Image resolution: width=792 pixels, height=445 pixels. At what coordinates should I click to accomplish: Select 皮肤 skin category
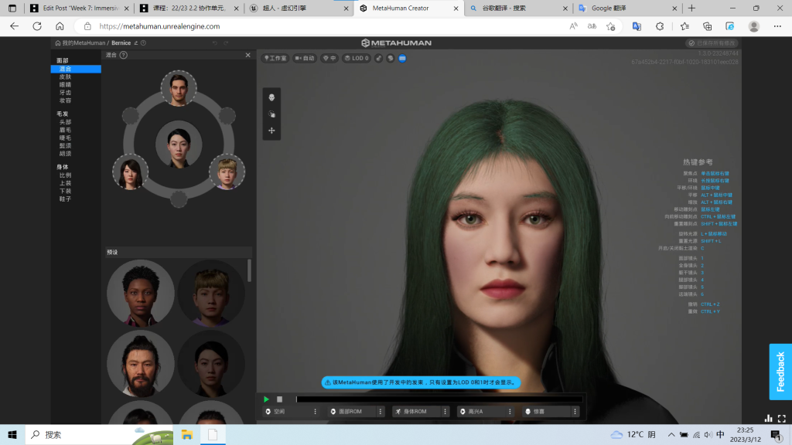click(65, 76)
